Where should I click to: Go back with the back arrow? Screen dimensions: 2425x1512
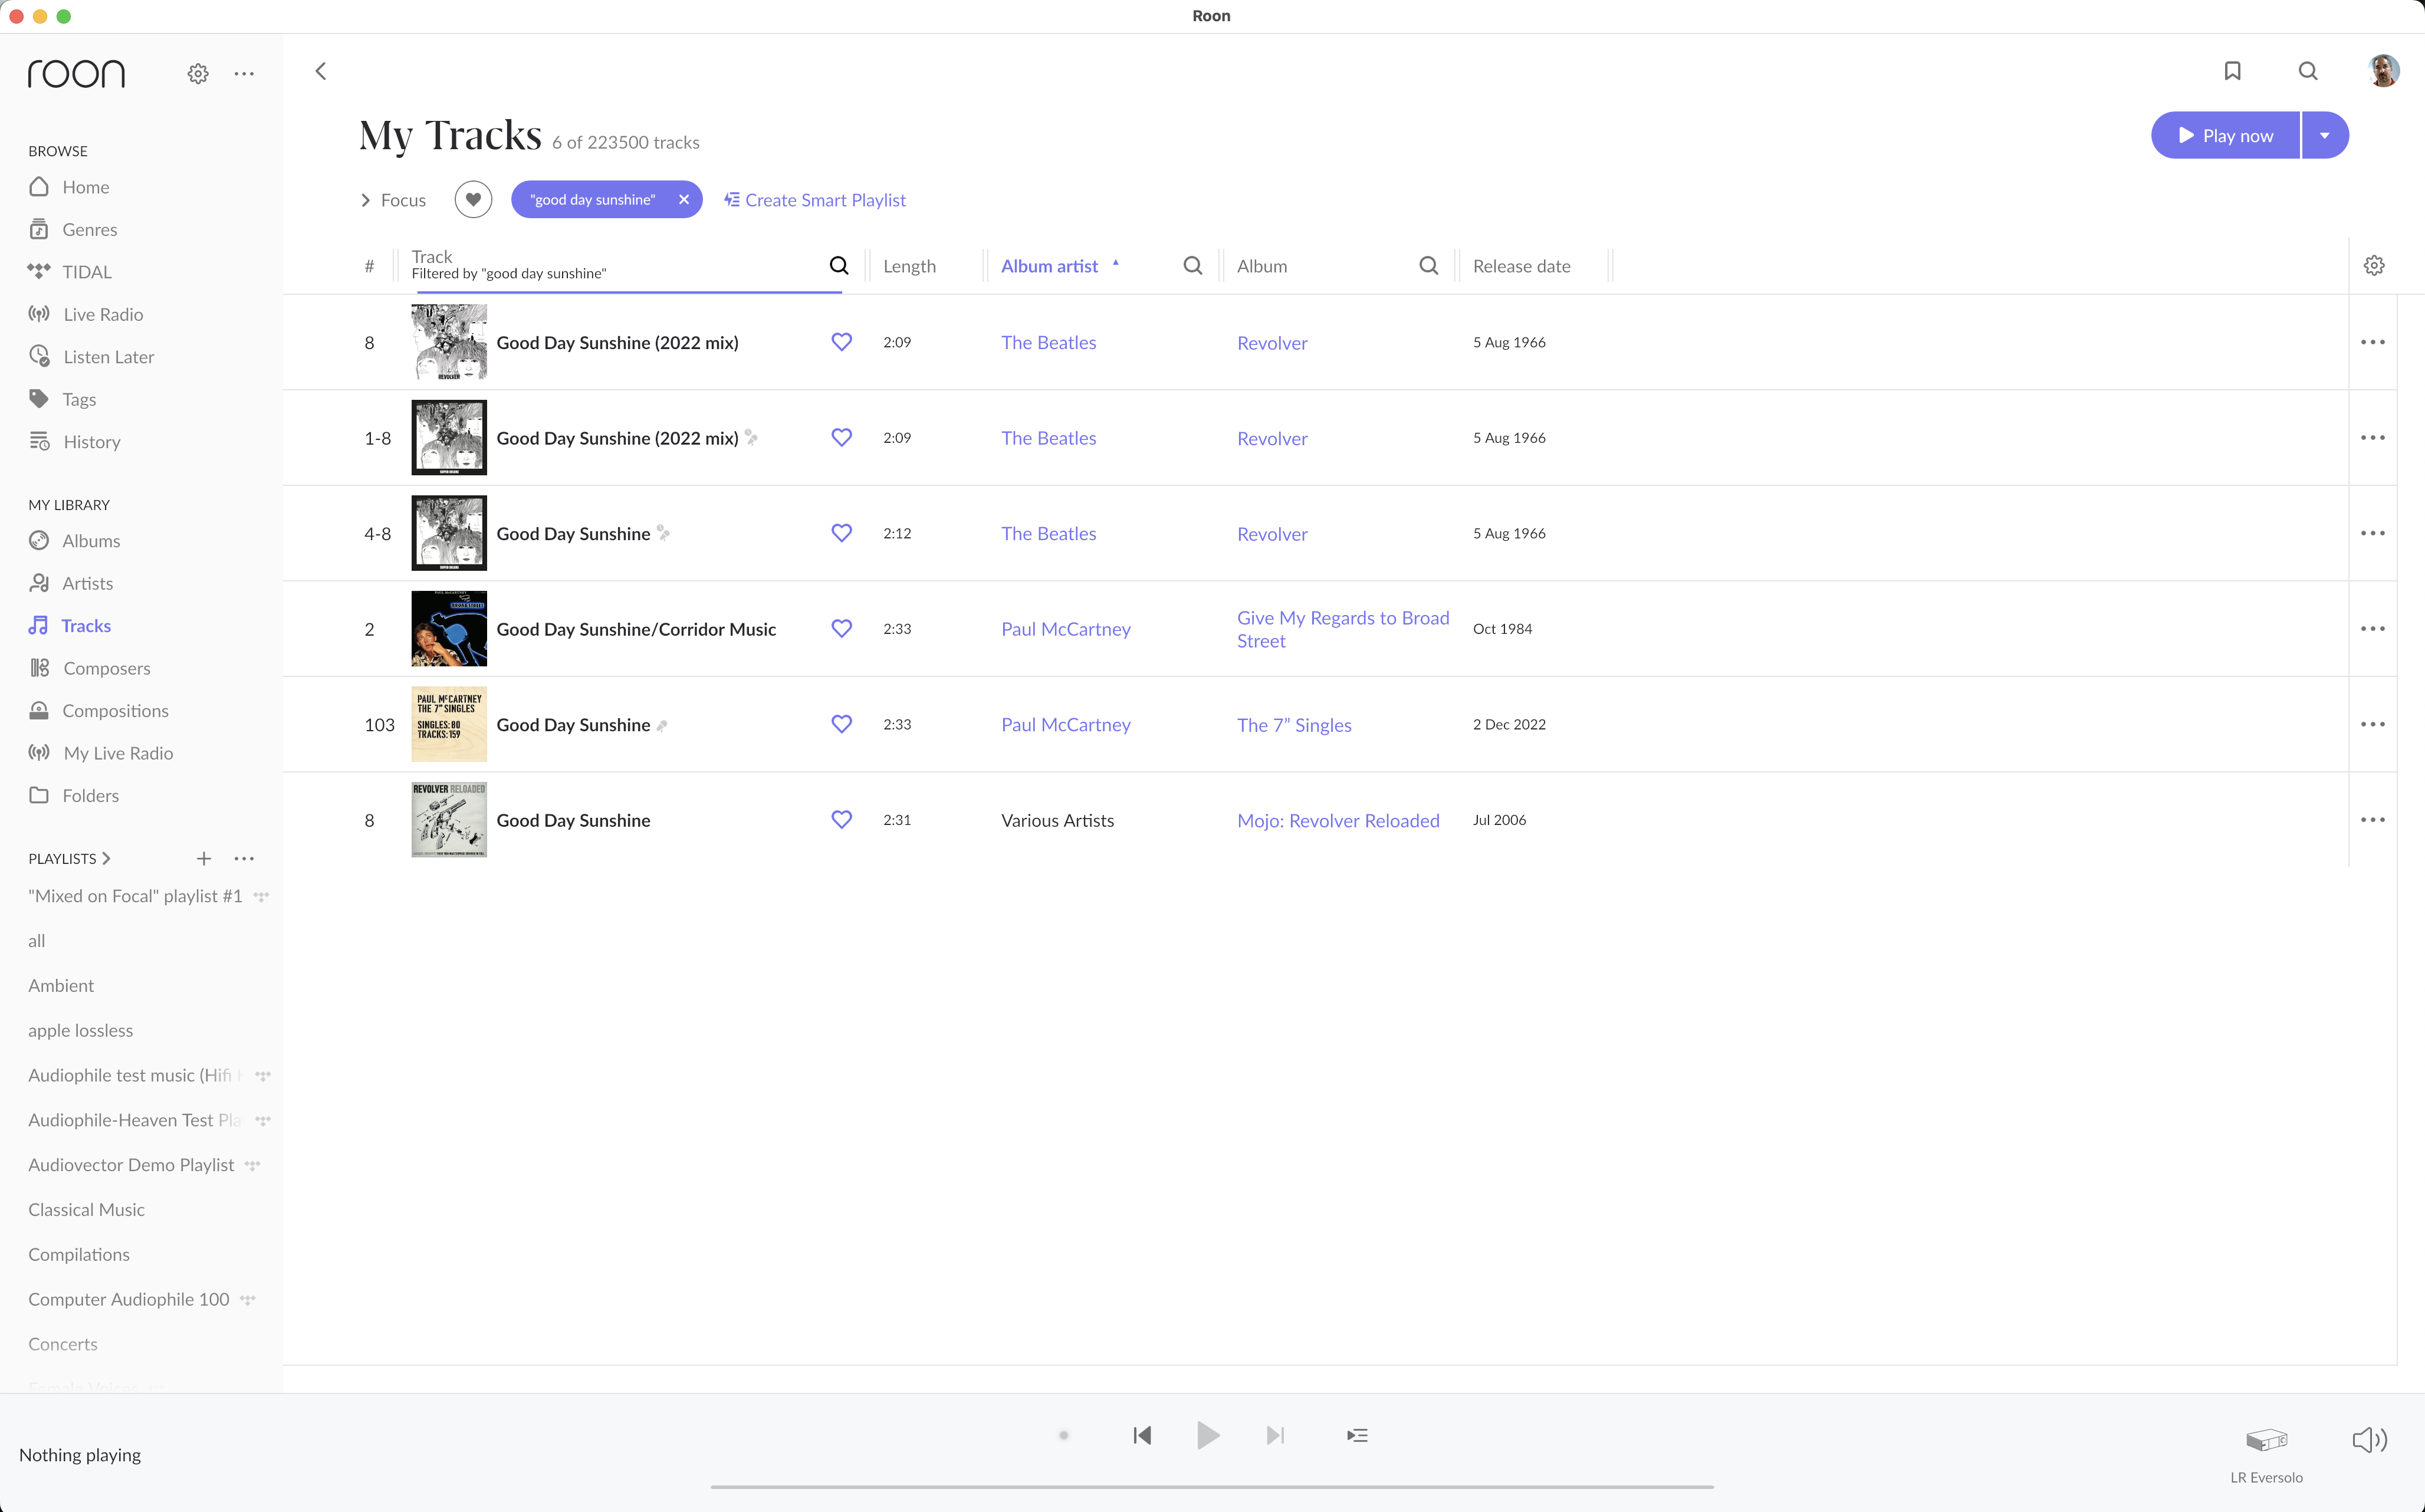(321, 71)
